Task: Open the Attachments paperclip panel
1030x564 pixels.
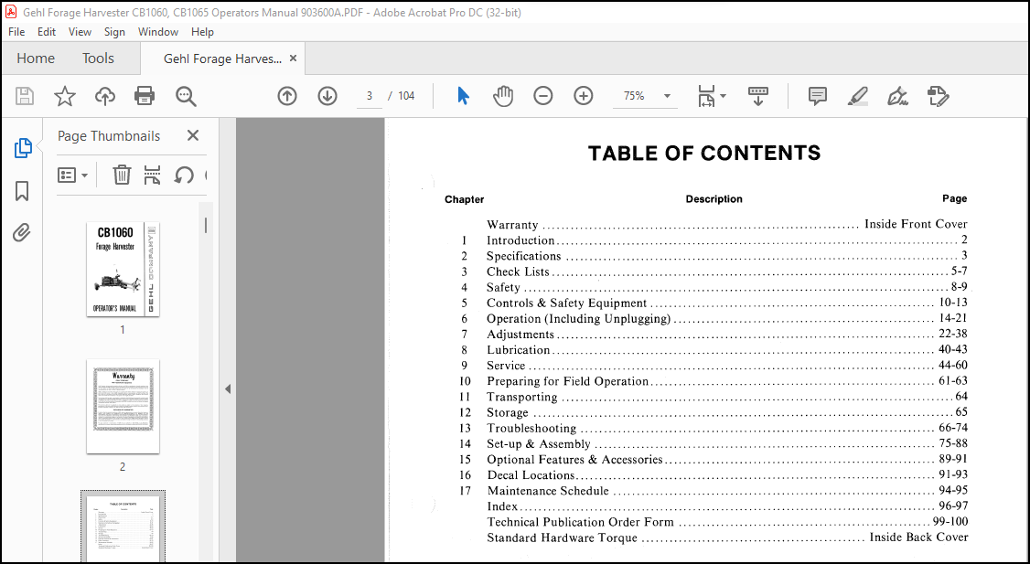Action: [x=22, y=232]
